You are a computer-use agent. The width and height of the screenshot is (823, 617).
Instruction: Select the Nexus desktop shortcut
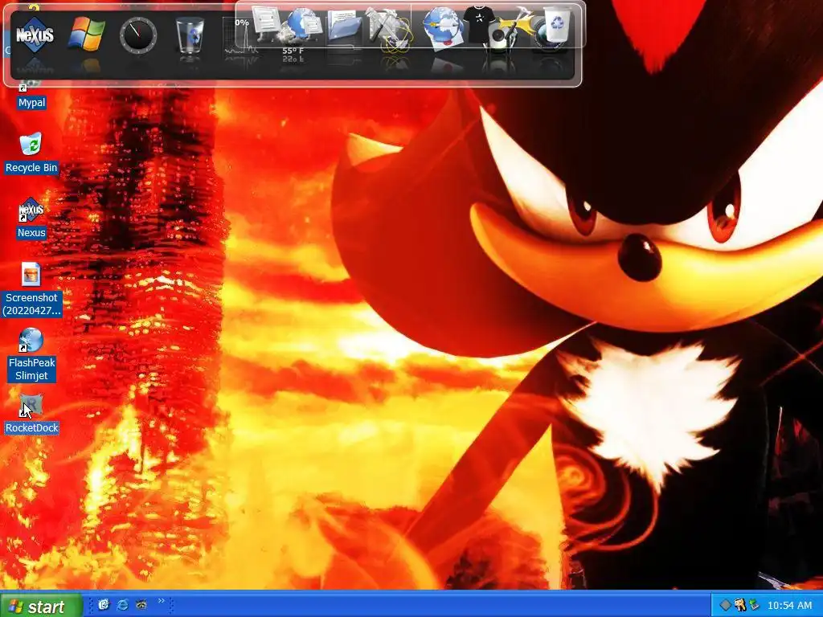31,219
